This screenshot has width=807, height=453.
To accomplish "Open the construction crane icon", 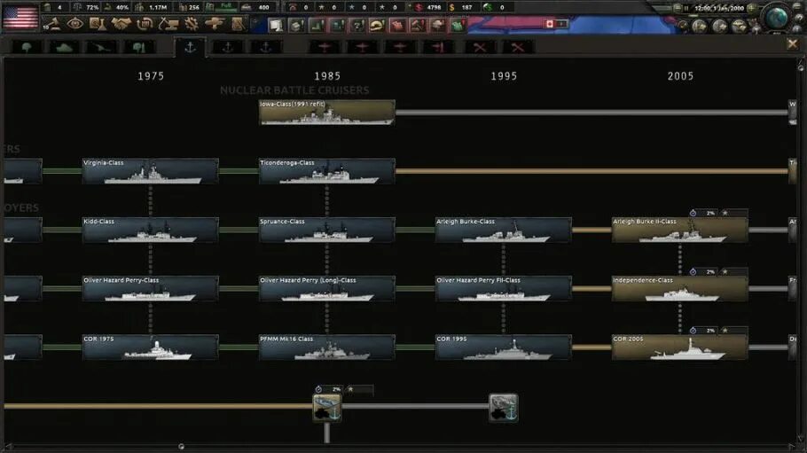I will point(168,24).
